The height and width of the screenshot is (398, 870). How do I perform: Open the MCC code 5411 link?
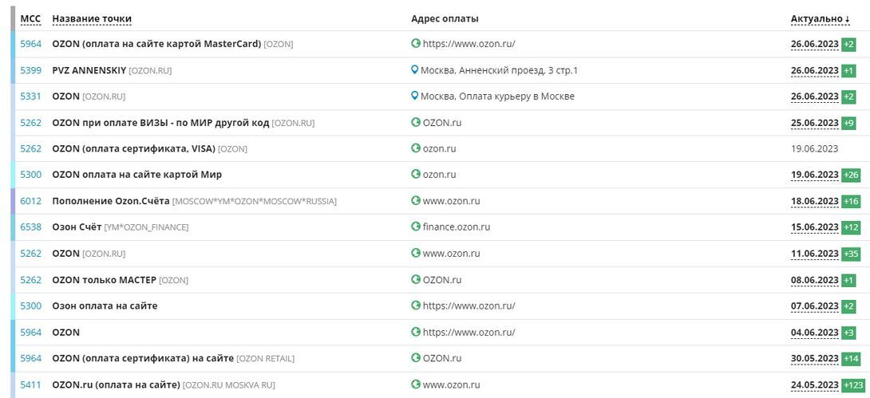[x=30, y=384]
